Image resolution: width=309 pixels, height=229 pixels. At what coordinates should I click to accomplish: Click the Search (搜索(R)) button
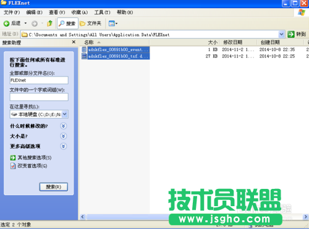(54, 187)
